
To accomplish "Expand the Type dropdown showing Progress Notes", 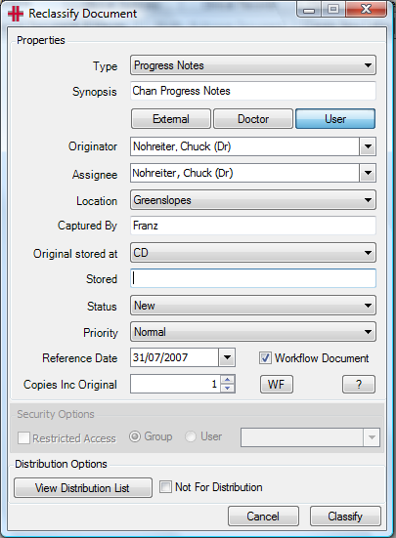I will click(x=253, y=65).
